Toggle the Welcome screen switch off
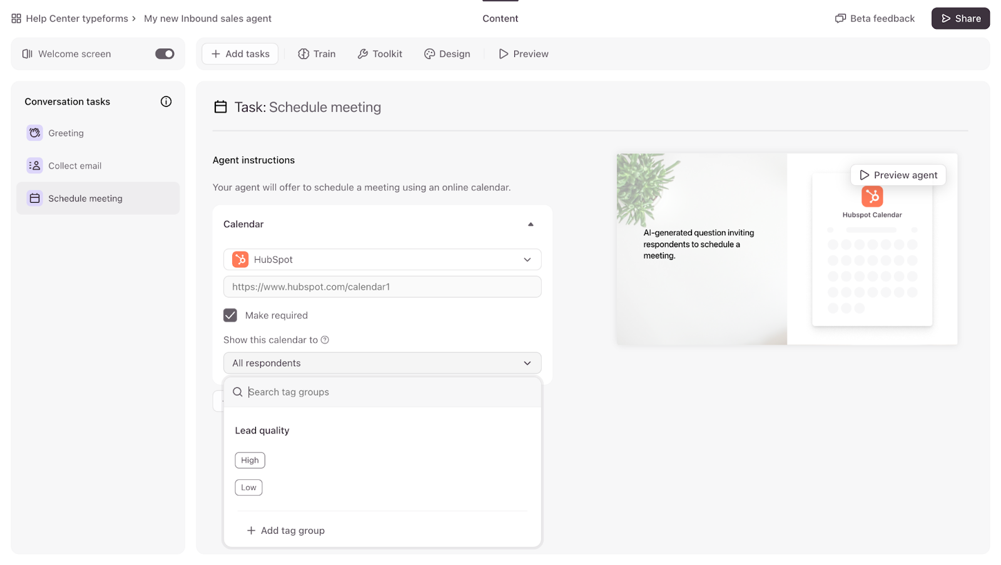 coord(165,54)
